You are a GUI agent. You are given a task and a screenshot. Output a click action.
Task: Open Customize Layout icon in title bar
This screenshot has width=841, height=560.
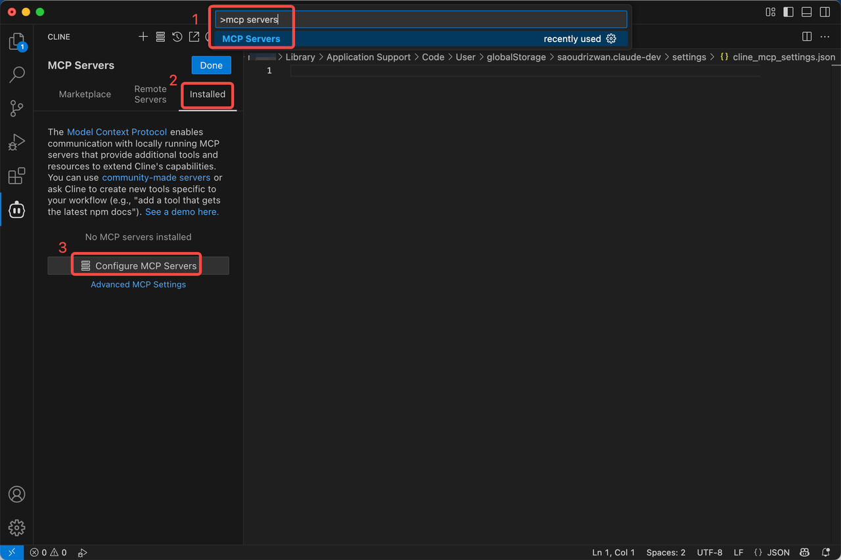pyautogui.click(x=771, y=12)
